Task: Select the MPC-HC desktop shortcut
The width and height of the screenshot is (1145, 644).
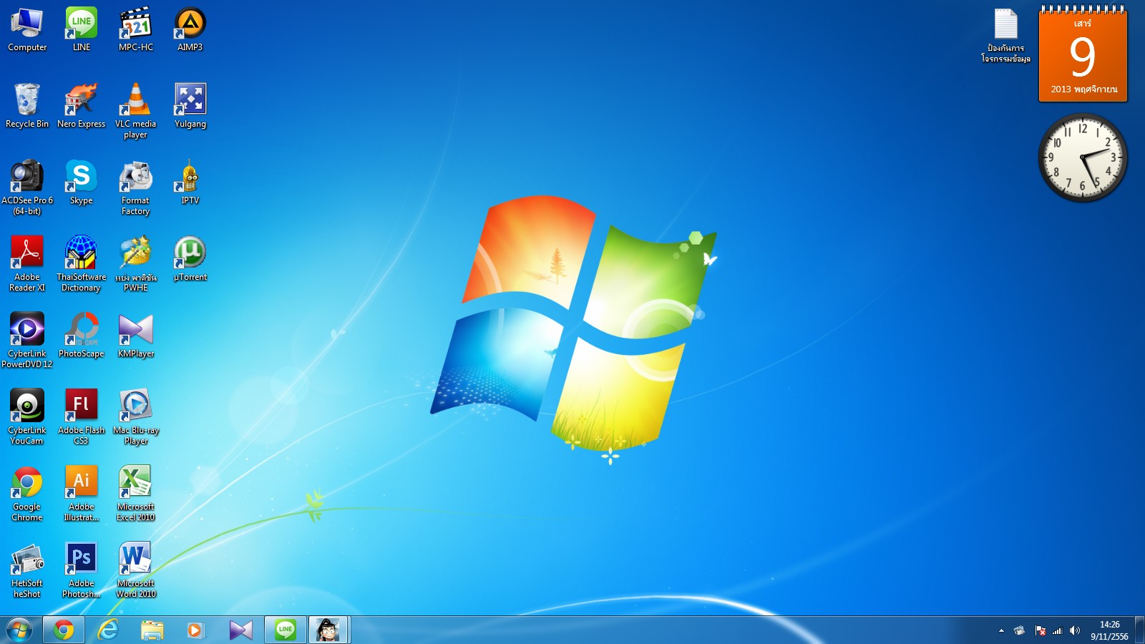Action: point(136,29)
